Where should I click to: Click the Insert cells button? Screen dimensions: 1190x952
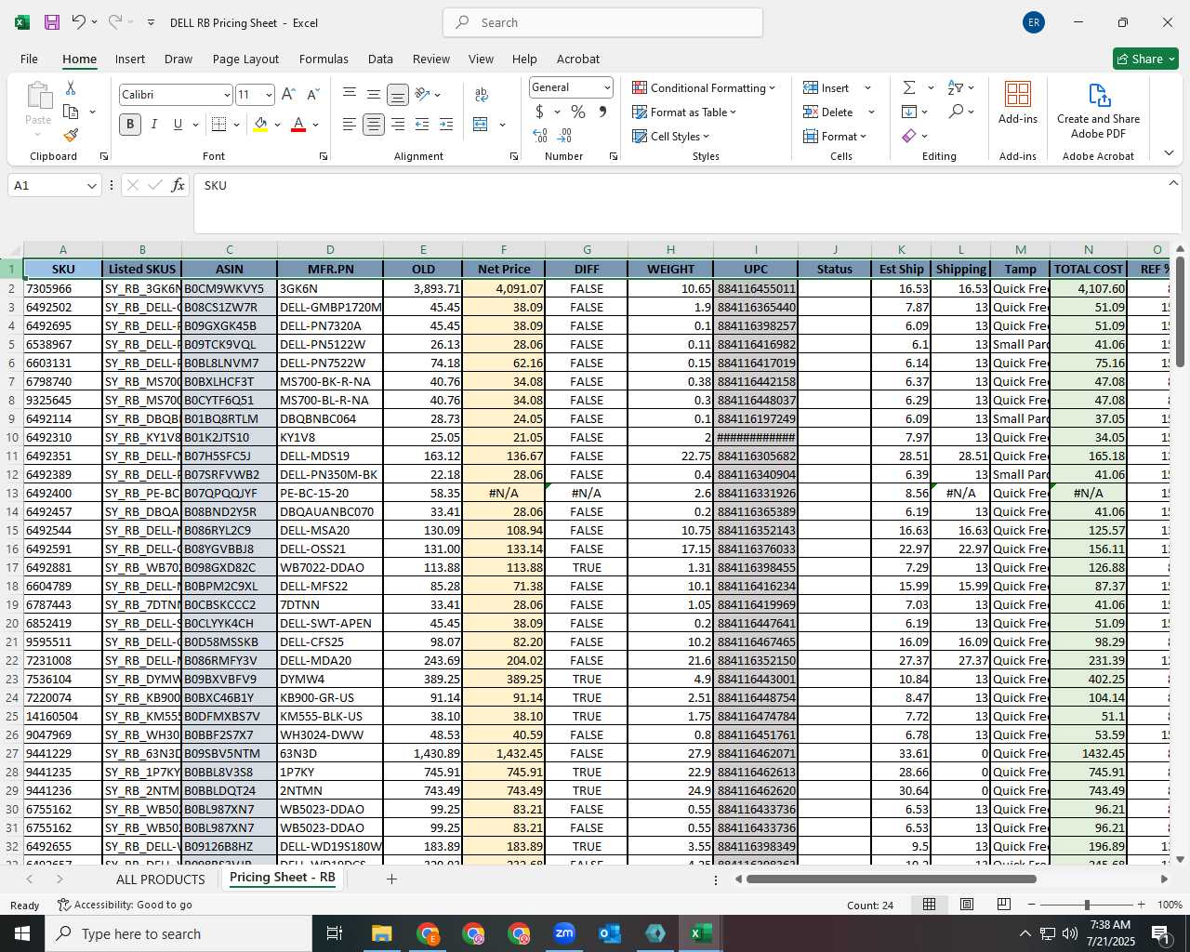coord(826,87)
